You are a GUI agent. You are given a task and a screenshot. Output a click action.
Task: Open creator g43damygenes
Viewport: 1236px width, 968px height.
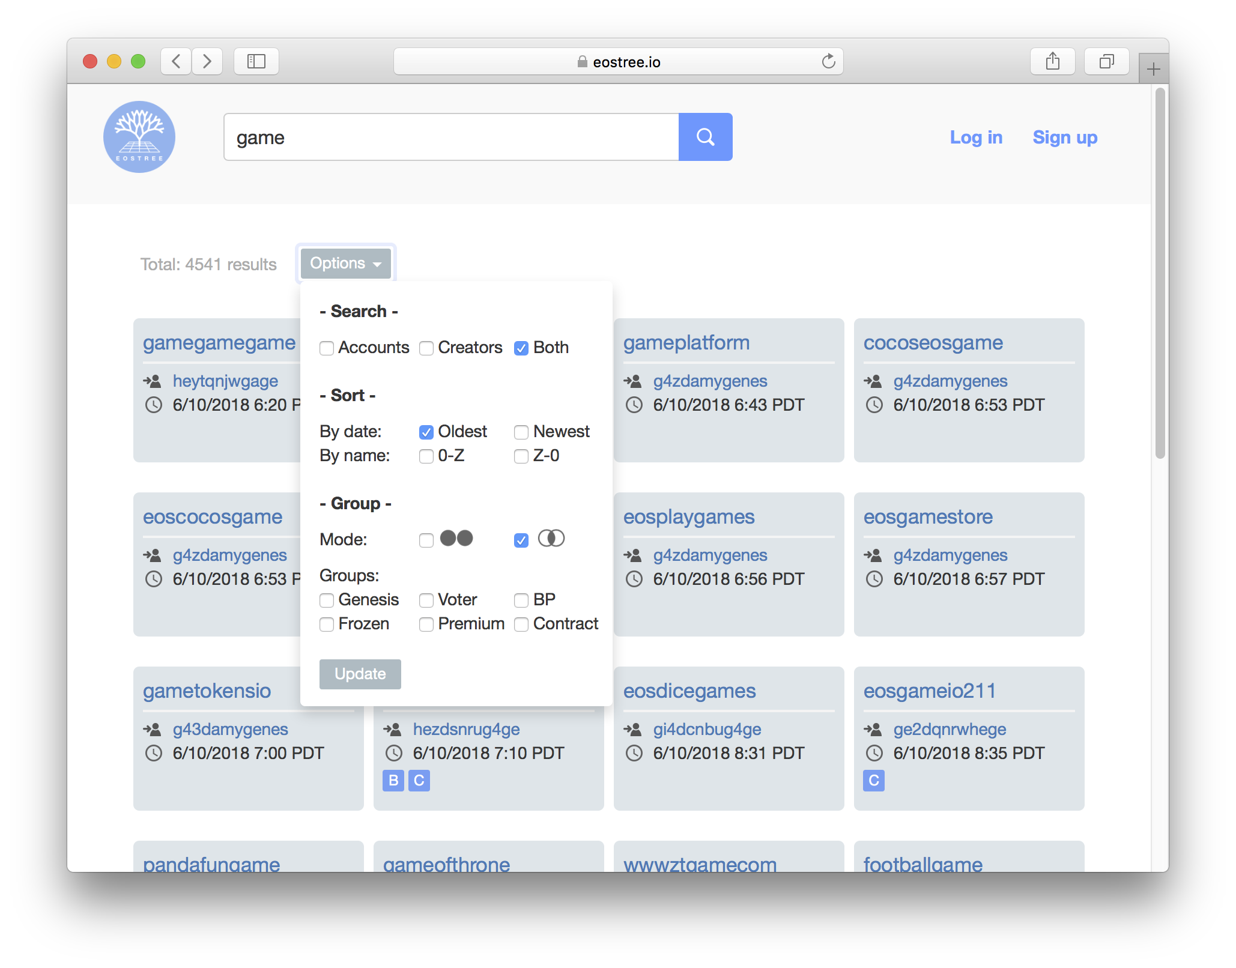click(230, 730)
